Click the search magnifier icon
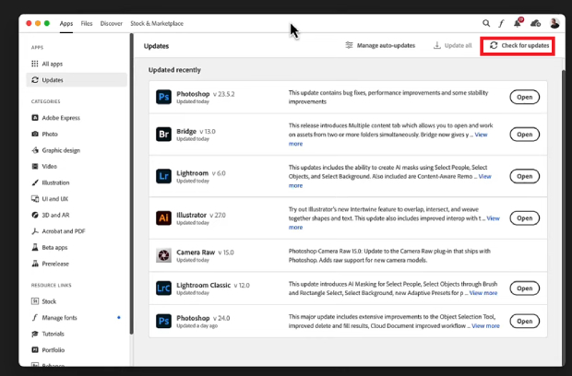Screen dimensions: 572x376 (486, 22)
